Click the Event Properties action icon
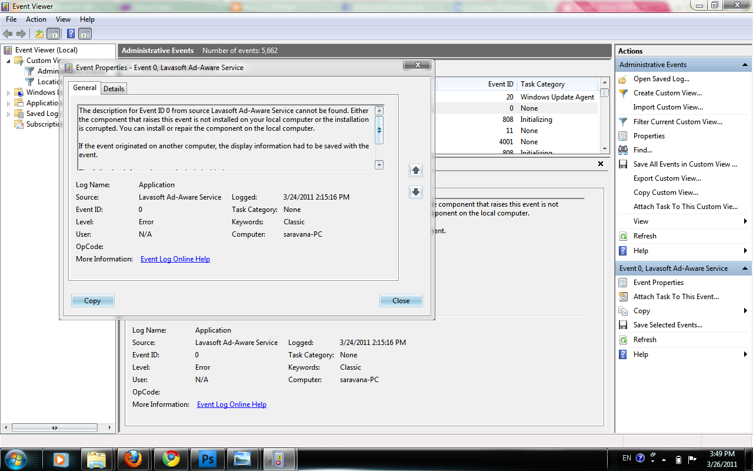The image size is (753, 471). [x=623, y=283]
